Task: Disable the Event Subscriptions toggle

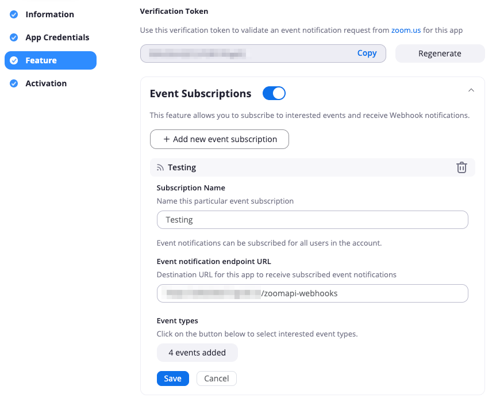Action: click(274, 93)
